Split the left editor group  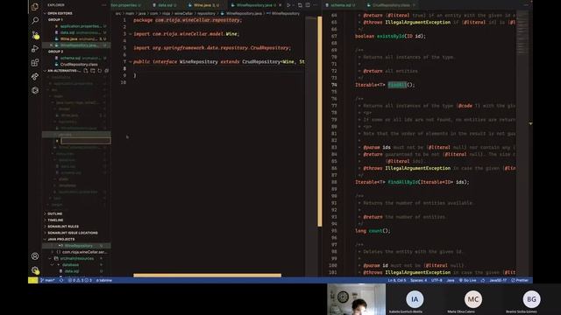(x=308, y=5)
